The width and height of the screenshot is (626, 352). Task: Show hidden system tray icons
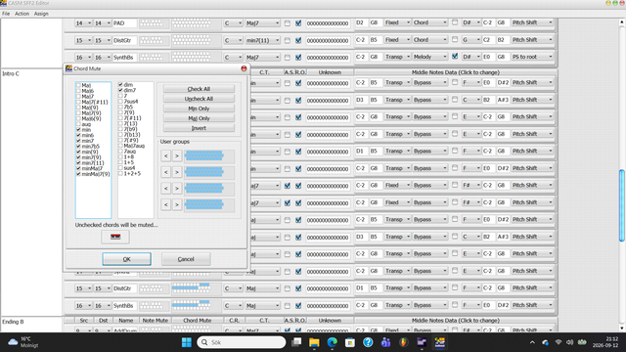tap(532, 342)
